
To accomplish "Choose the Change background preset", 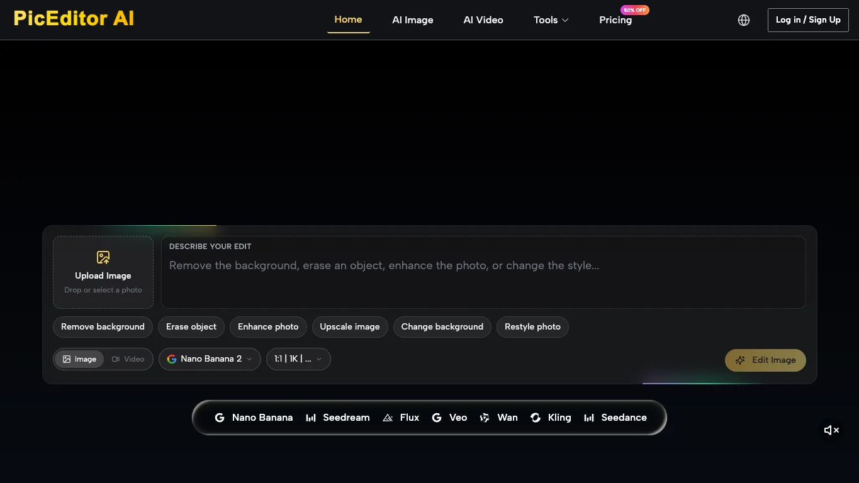I will [x=442, y=327].
